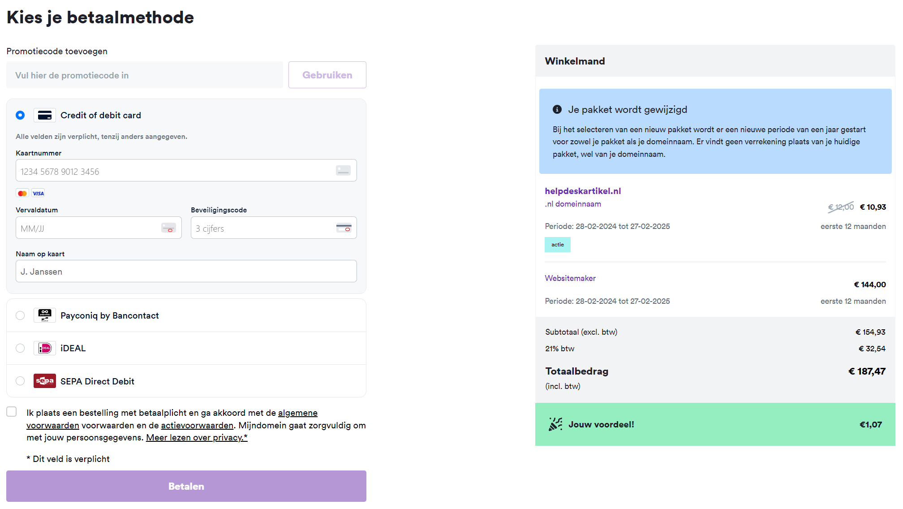Select the Credit of debit card radio button

coord(20,115)
